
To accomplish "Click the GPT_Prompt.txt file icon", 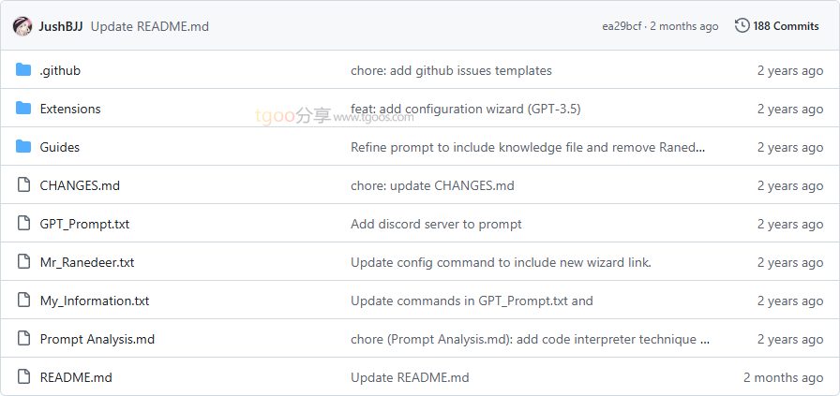I will [x=23, y=224].
